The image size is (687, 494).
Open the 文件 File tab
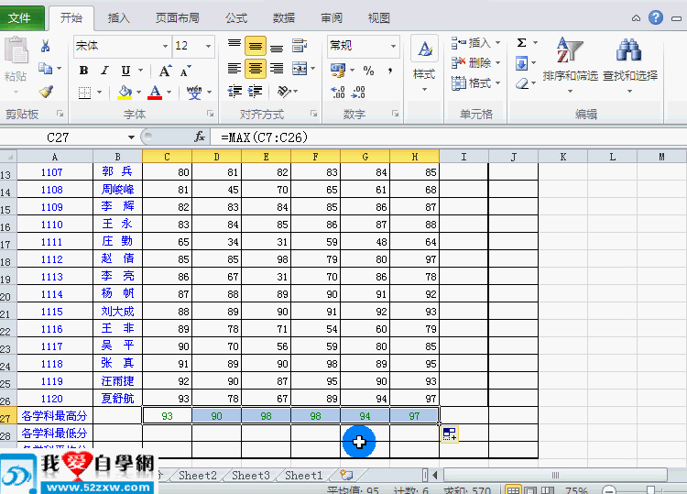[20, 17]
